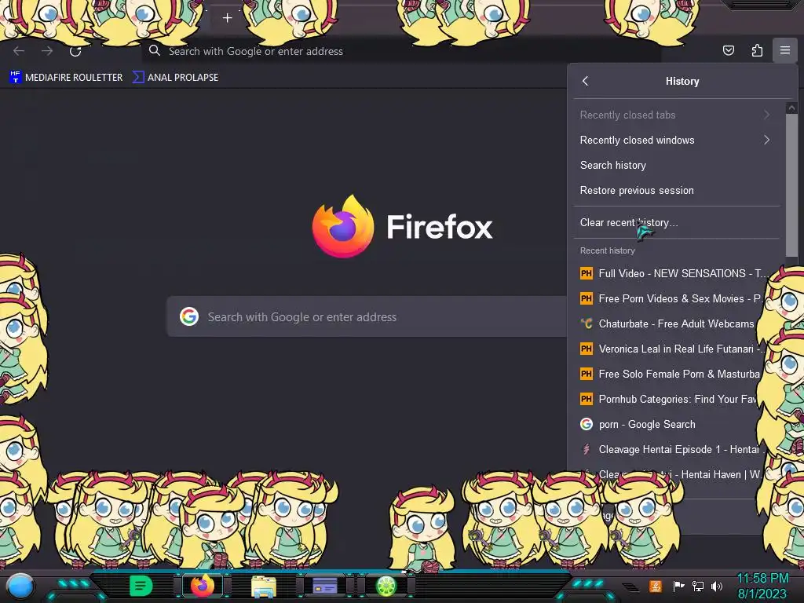Click the browser back arrow button
804x603 pixels.
click(19, 51)
